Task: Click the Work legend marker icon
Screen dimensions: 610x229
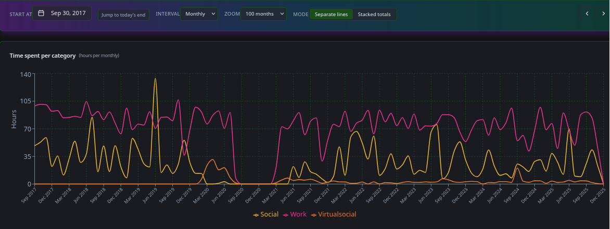Action: (285, 214)
